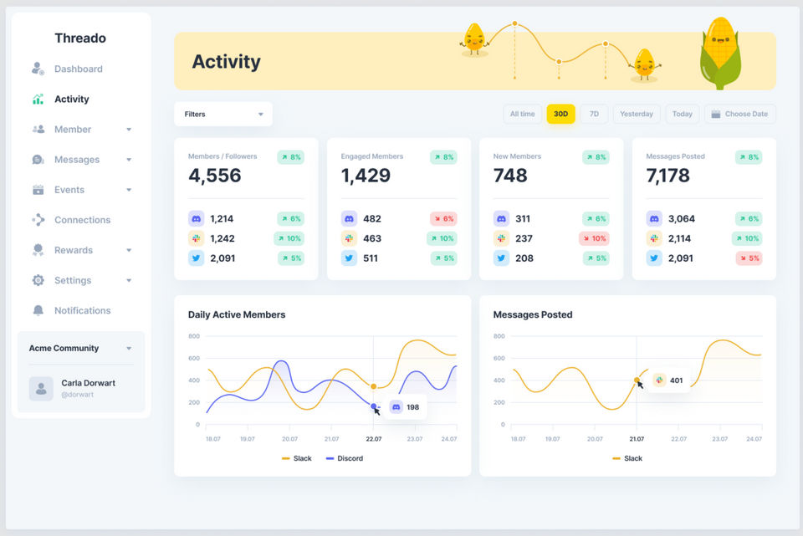Click the 1,429 Engaged Members total
This screenshot has height=536, width=803.
coord(366,176)
